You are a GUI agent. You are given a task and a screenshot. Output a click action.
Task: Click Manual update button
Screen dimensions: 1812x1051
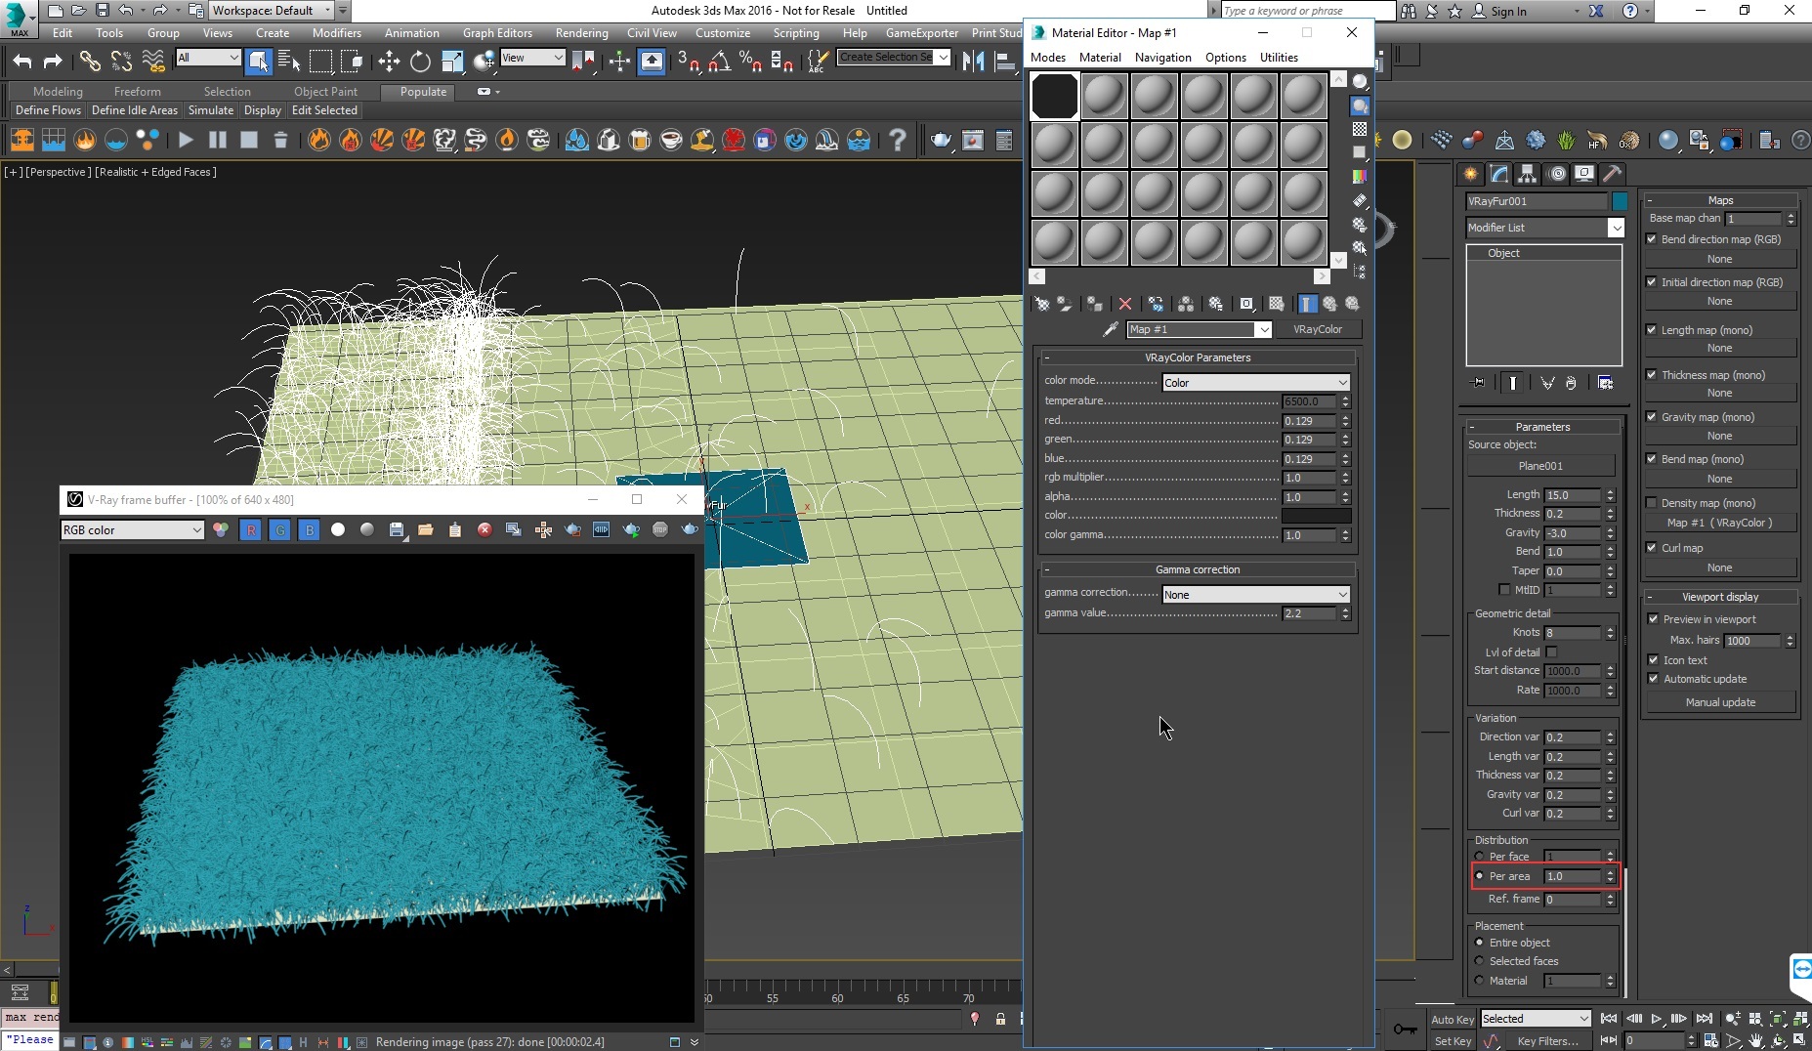click(x=1720, y=702)
